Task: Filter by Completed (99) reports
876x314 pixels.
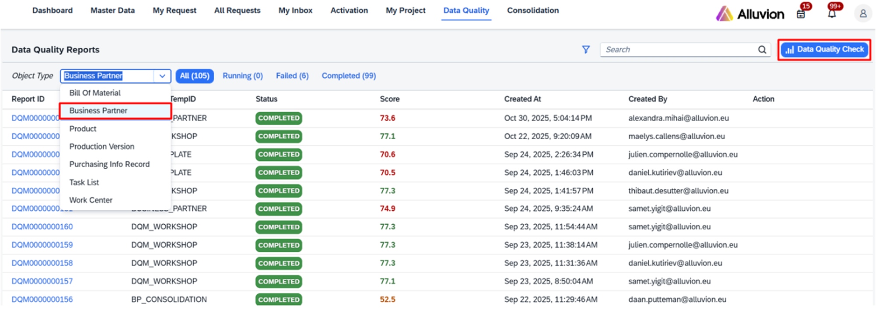Action: (349, 76)
